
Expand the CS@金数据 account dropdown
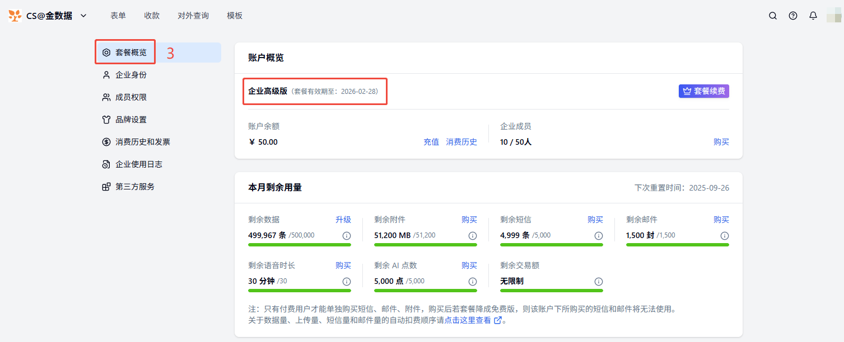click(x=83, y=16)
